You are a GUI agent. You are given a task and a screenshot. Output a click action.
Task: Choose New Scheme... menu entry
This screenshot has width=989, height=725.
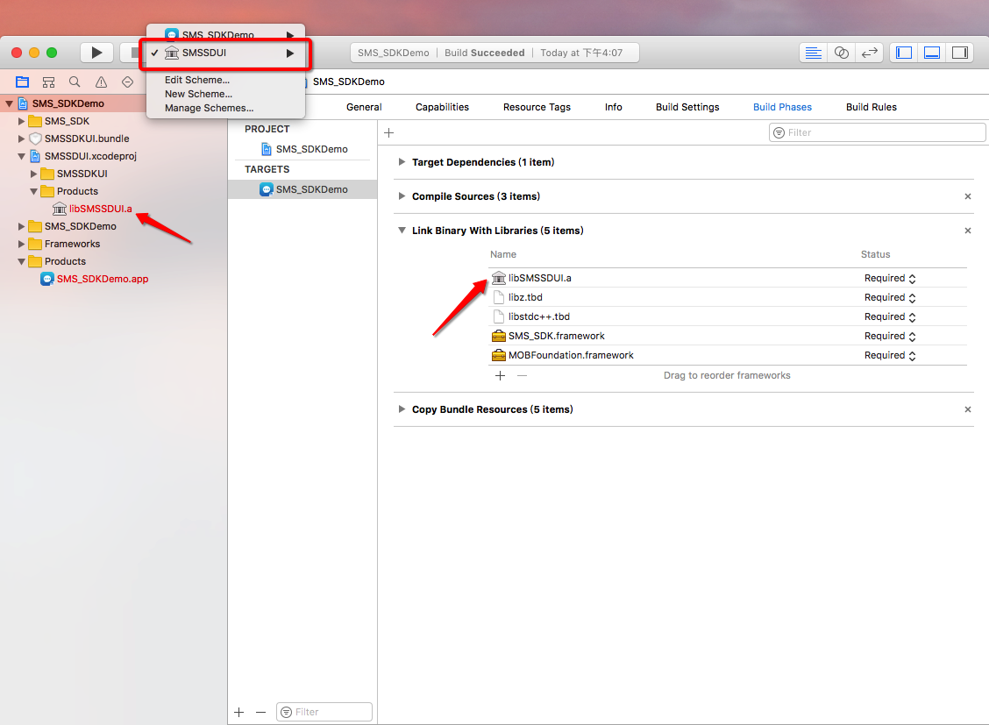pos(198,94)
